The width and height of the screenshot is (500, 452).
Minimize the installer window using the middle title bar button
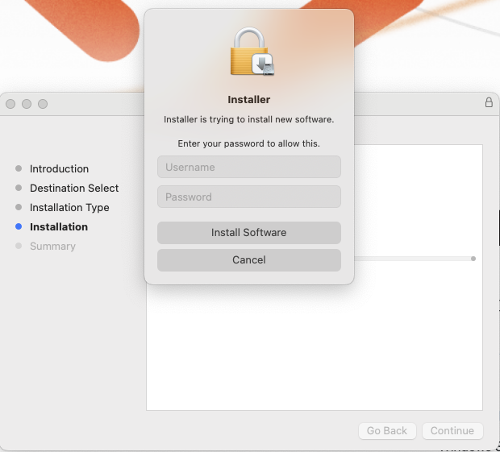point(27,104)
